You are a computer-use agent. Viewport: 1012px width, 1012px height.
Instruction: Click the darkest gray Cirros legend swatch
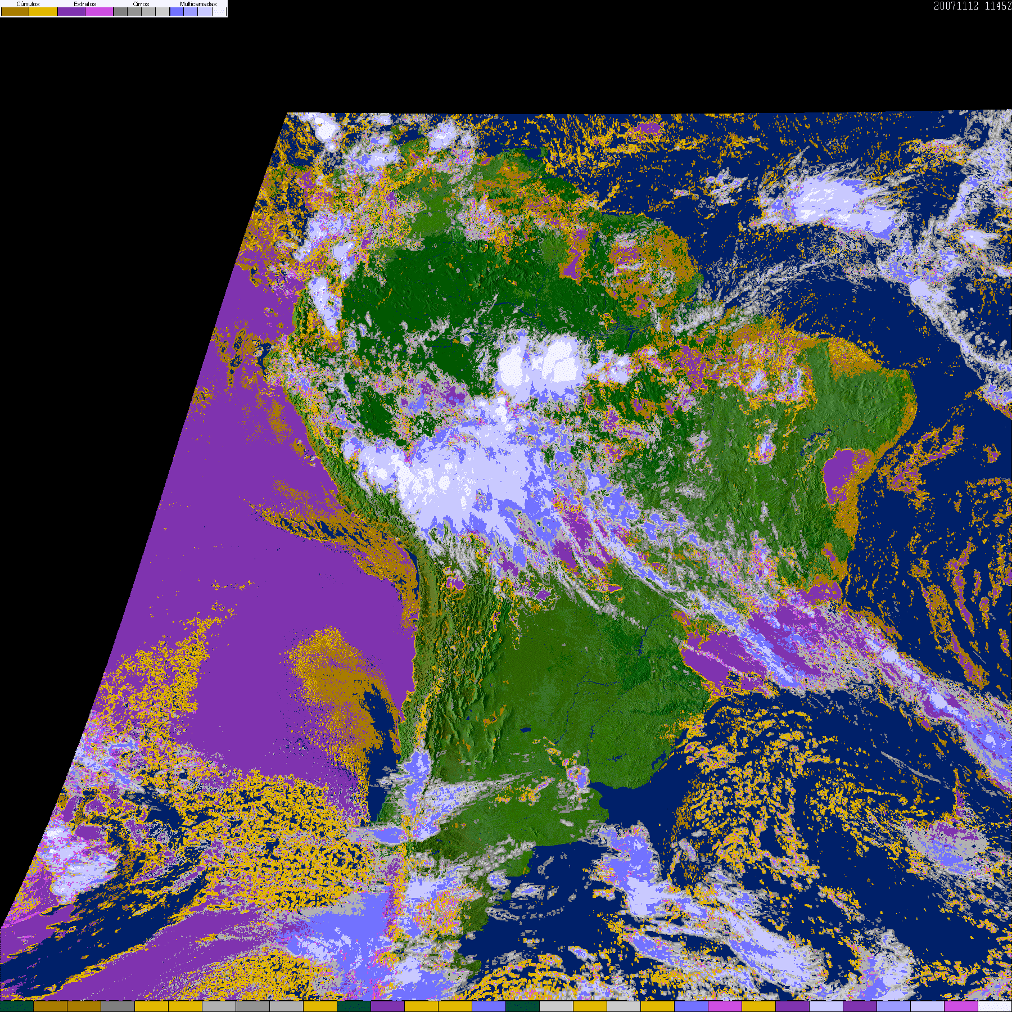coord(120,11)
